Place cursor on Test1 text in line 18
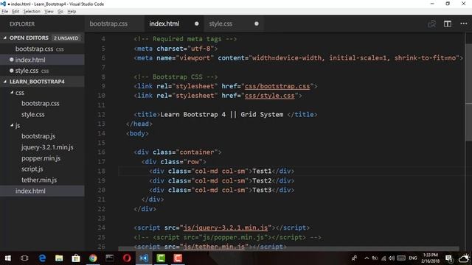The image size is (472, 265). pyautogui.click(x=262, y=171)
